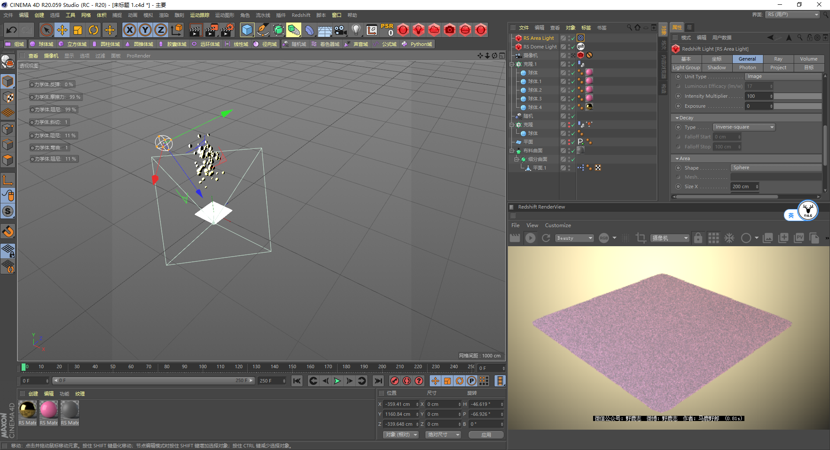Start Redshift RenderView play button
Viewport: 830px width, 450px height.
click(x=530, y=238)
